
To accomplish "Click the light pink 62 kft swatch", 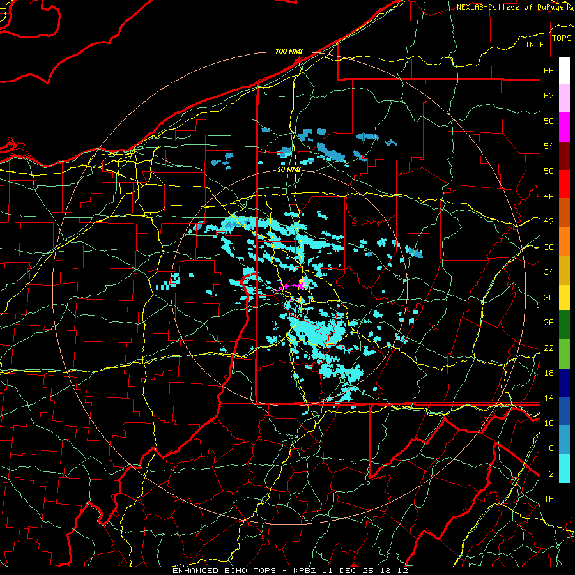I will (564, 98).
